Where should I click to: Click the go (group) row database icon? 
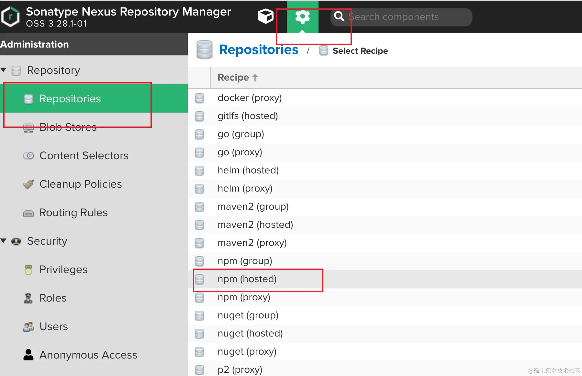tap(199, 134)
